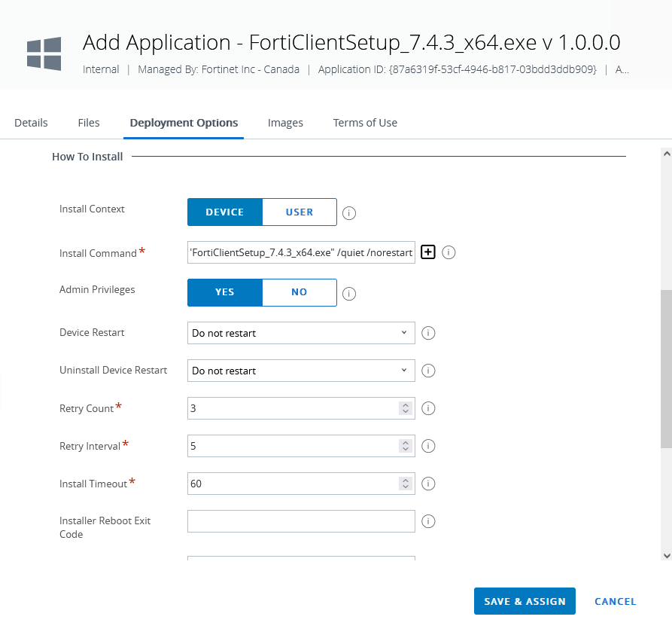Switch install context to USER

click(x=299, y=212)
